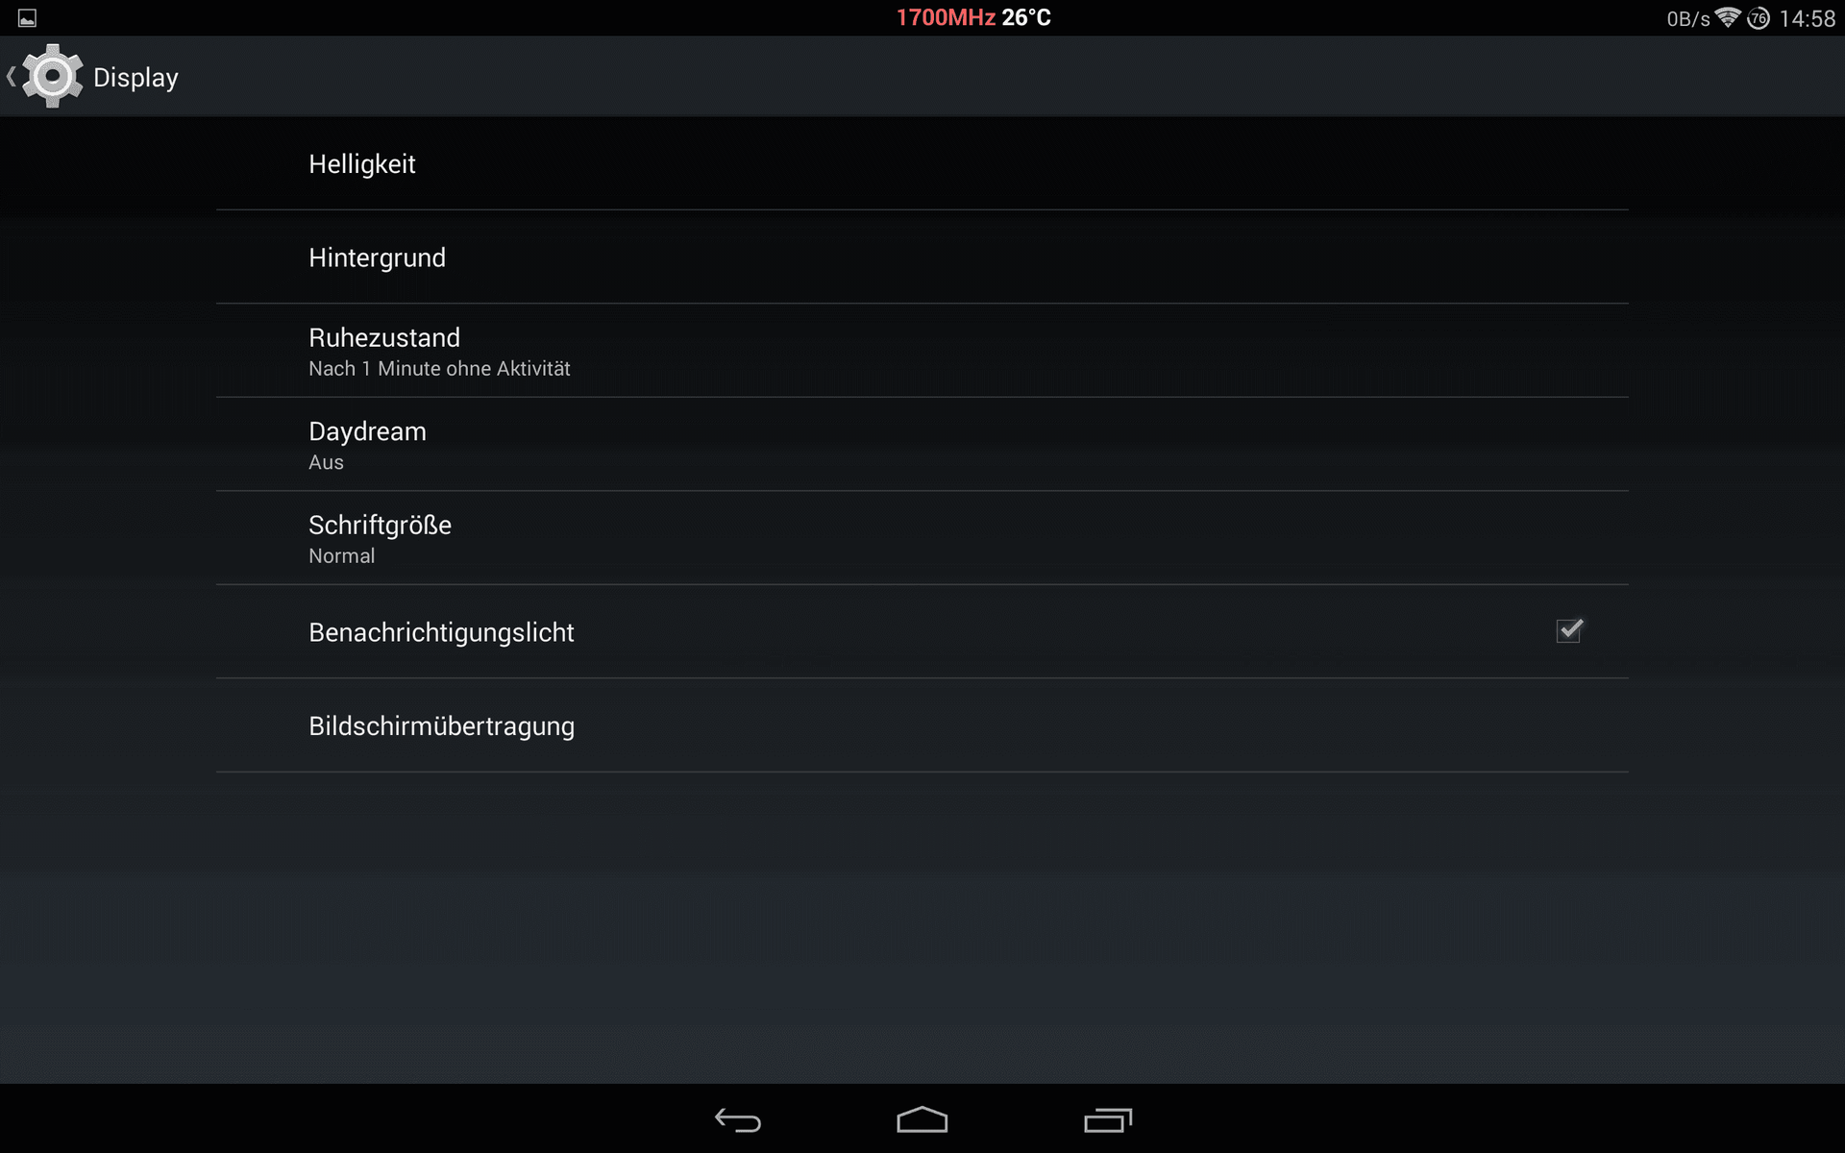This screenshot has height=1153, width=1845.
Task: Open the Bildschirmübertragung cast screen option
Action: point(922,725)
